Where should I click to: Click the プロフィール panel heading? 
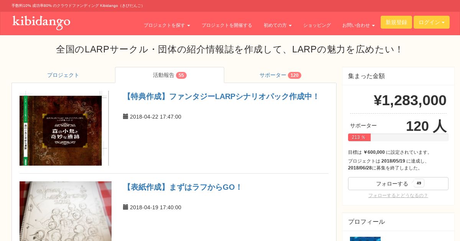coord(366,222)
